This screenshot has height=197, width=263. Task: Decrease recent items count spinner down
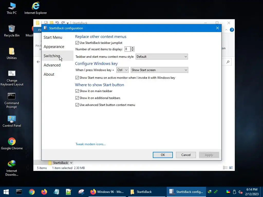coord(133,50)
